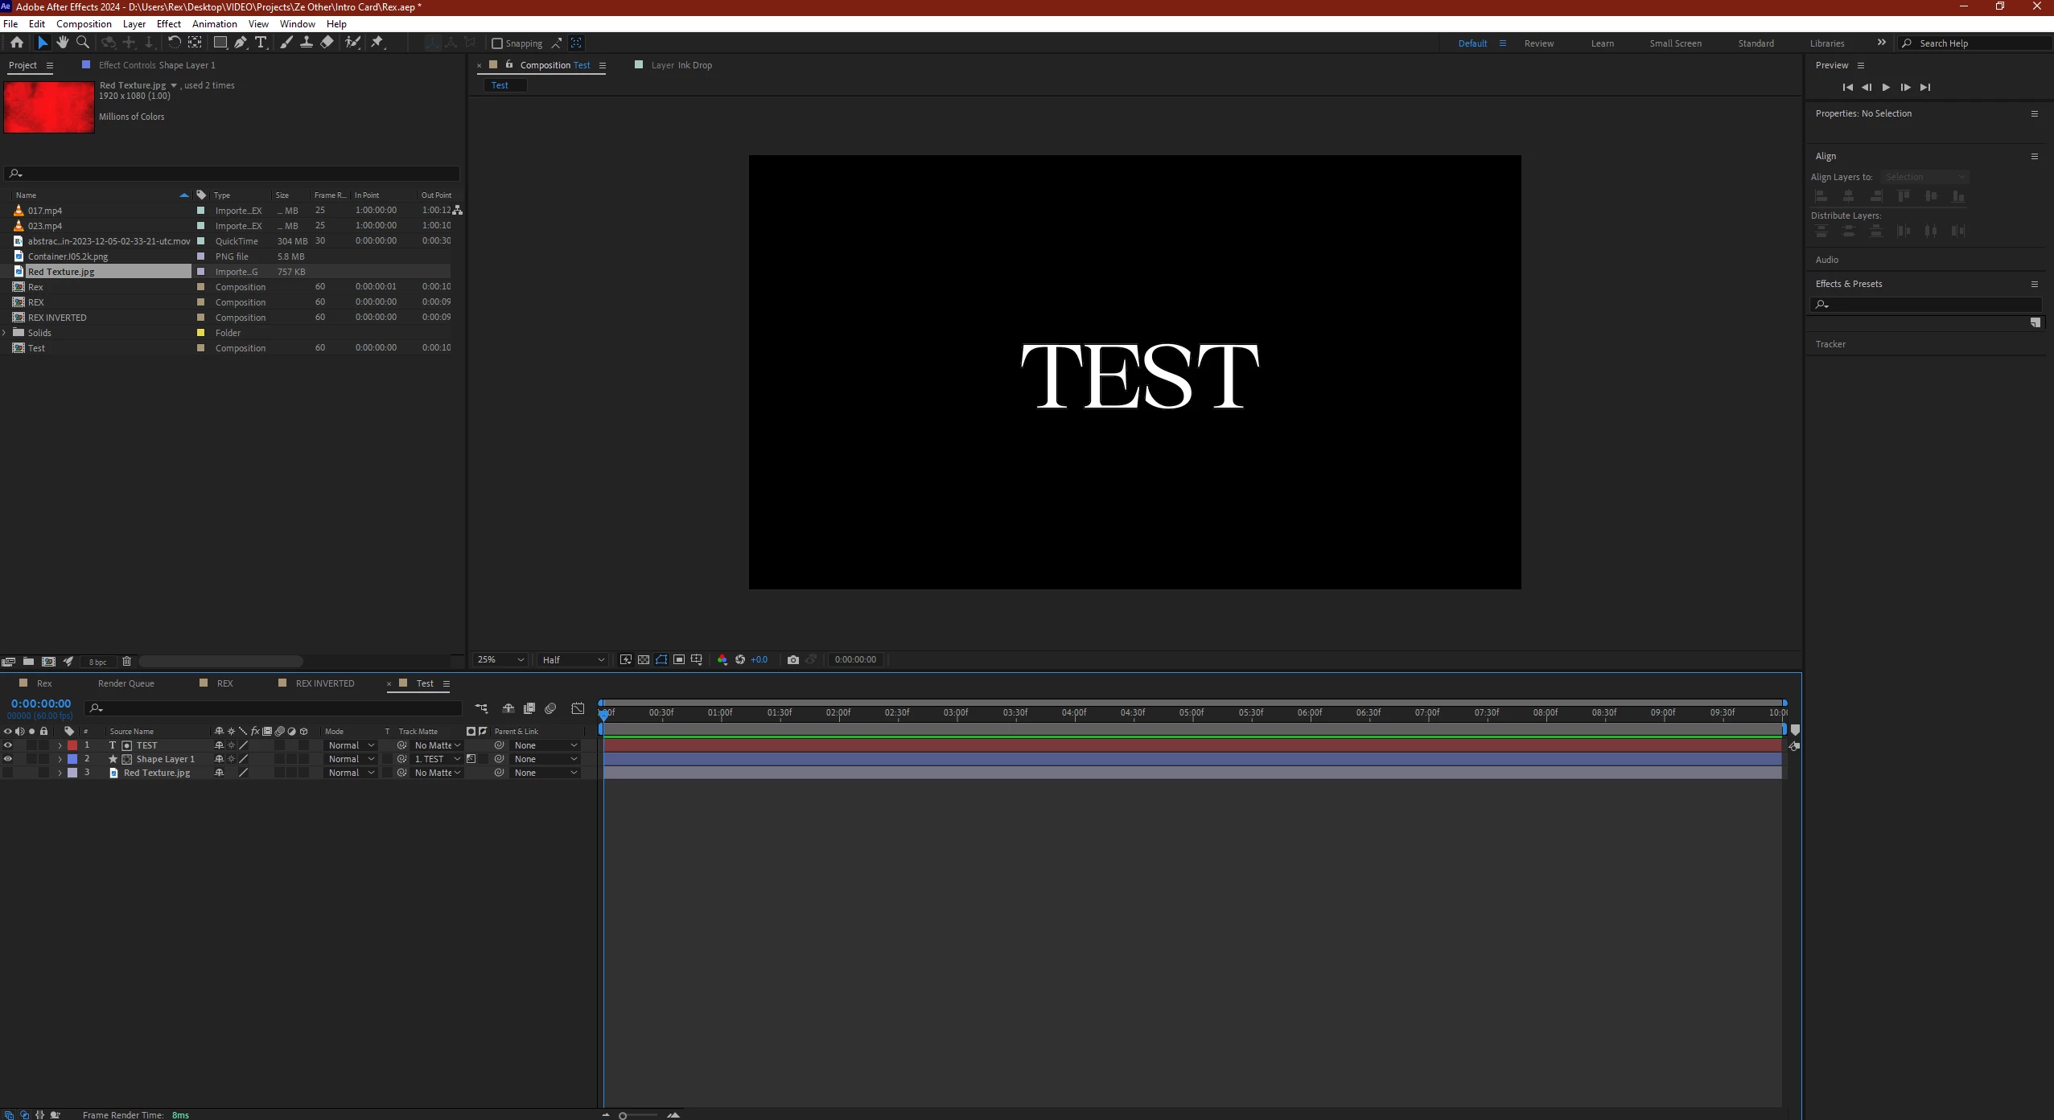Select the Clone Stamp tool
The width and height of the screenshot is (2054, 1120).
coord(307,43)
